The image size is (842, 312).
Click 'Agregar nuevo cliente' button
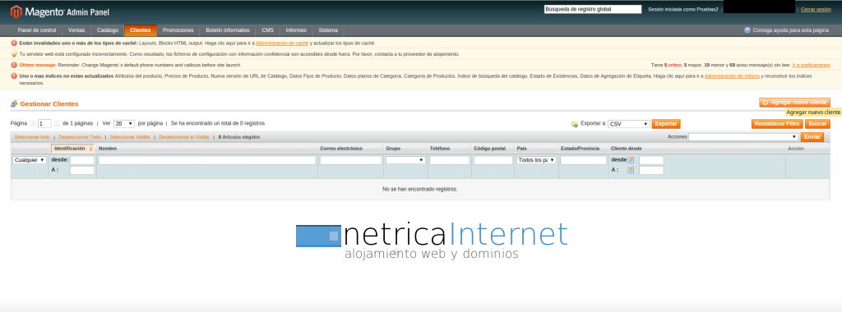tap(795, 102)
